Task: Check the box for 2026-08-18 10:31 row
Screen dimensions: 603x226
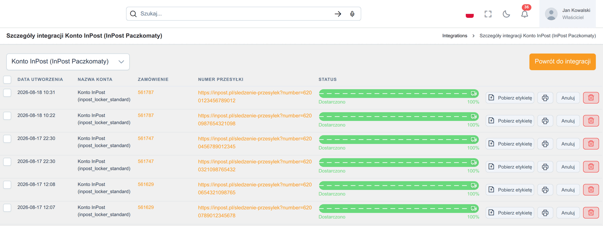Action: (7, 93)
